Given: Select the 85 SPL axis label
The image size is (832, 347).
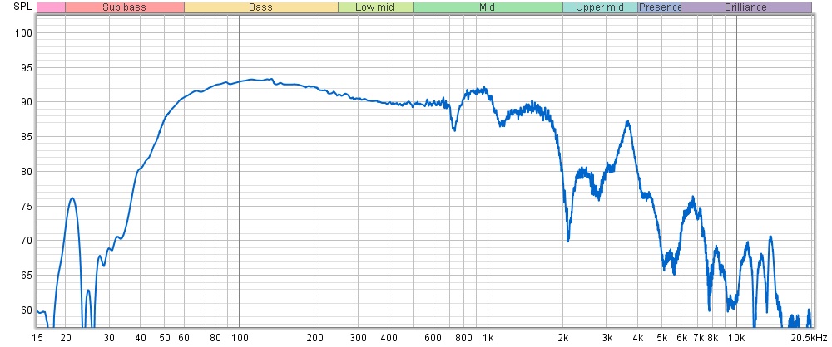Looking at the screenshot, I should tap(27, 137).
